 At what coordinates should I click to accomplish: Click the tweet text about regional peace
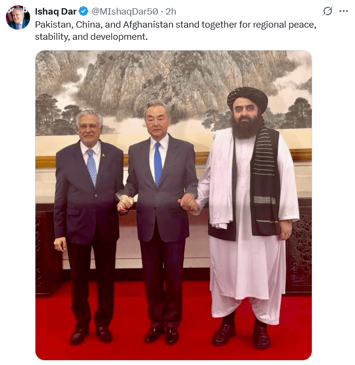click(x=176, y=31)
